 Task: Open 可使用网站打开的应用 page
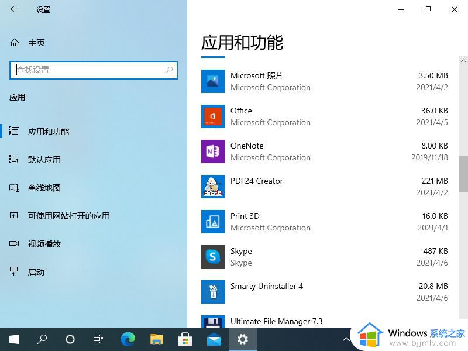[68, 216]
